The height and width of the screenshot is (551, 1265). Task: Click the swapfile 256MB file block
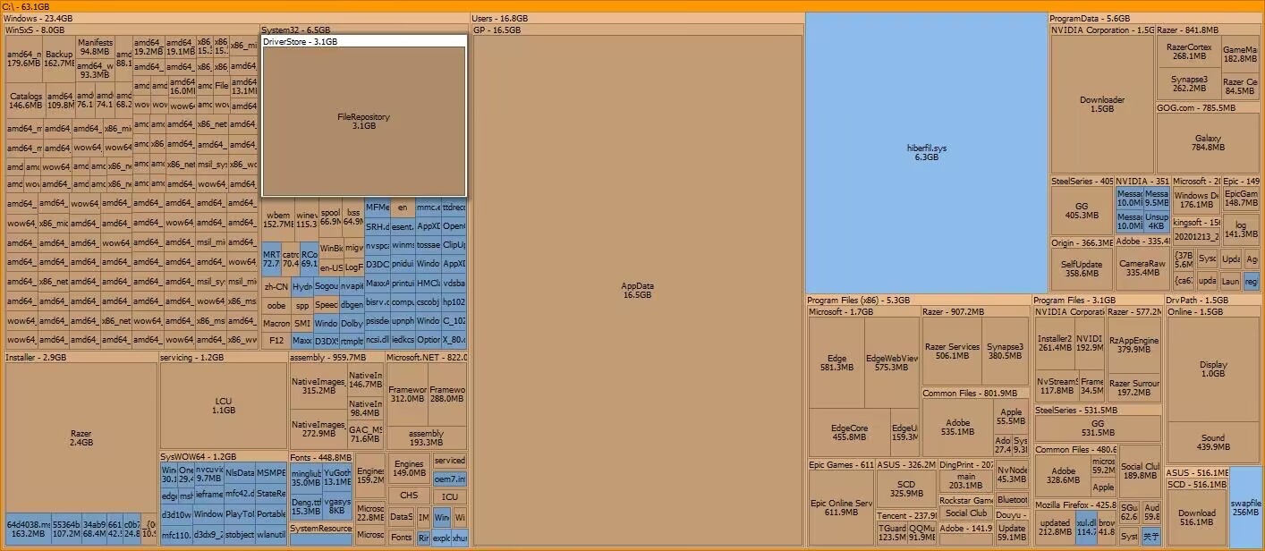1245,507
